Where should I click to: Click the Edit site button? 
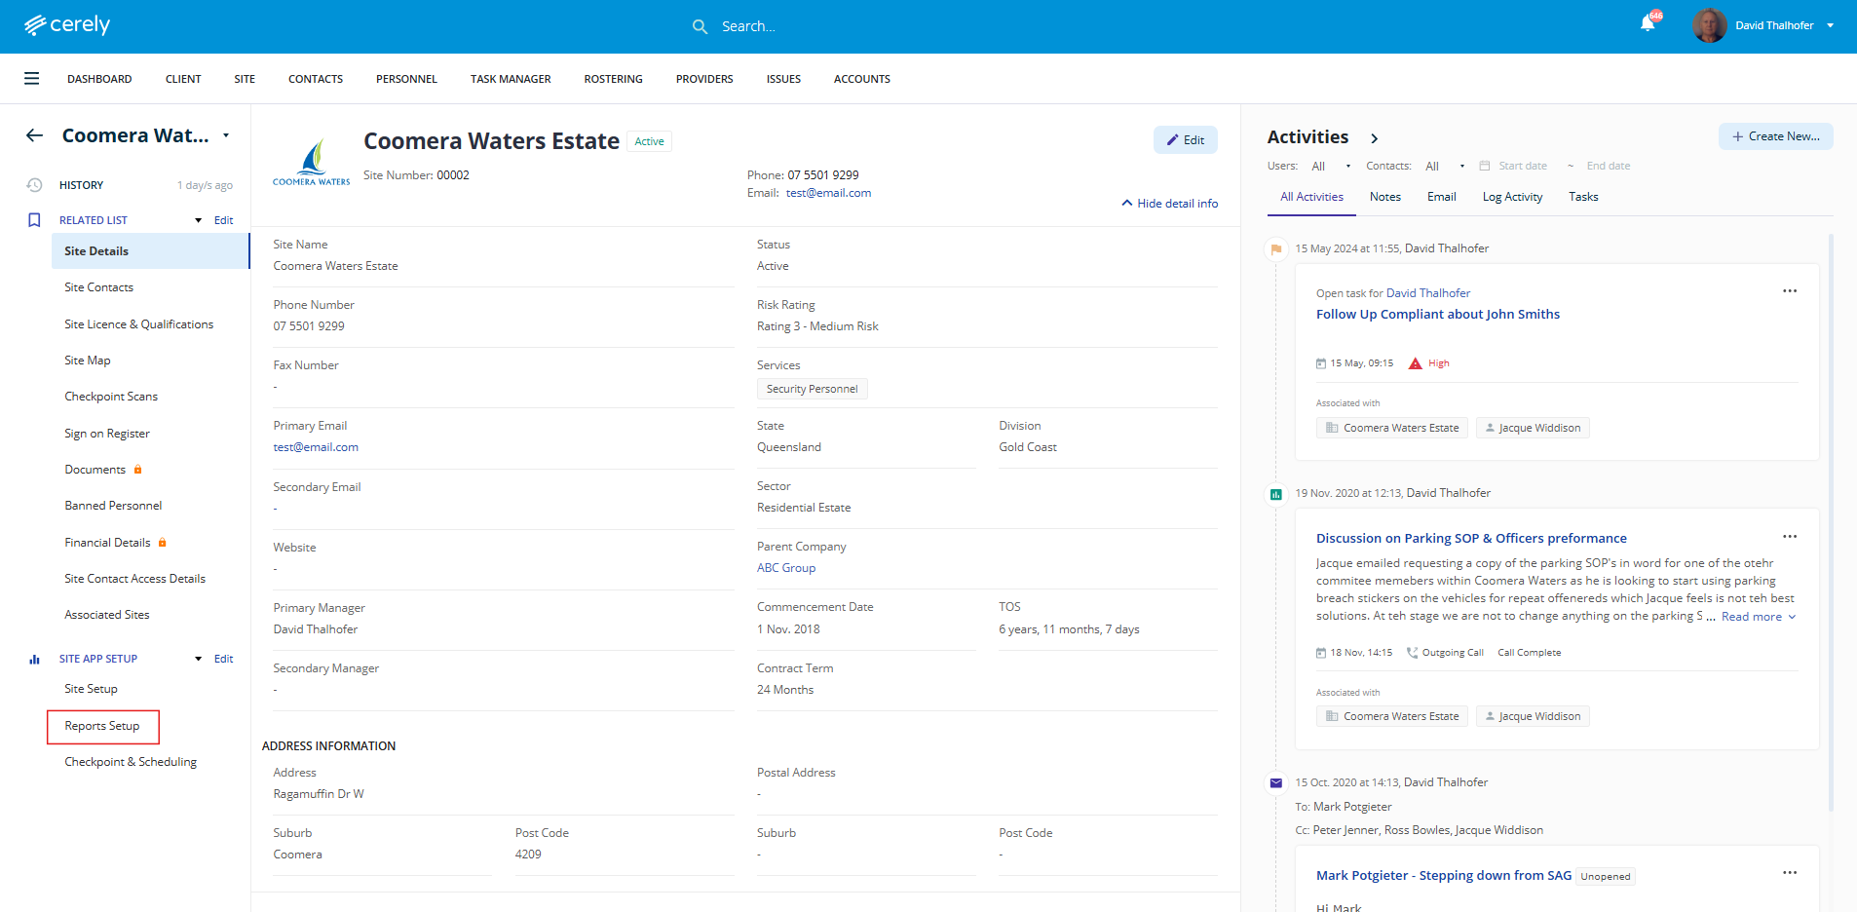tap(1185, 140)
